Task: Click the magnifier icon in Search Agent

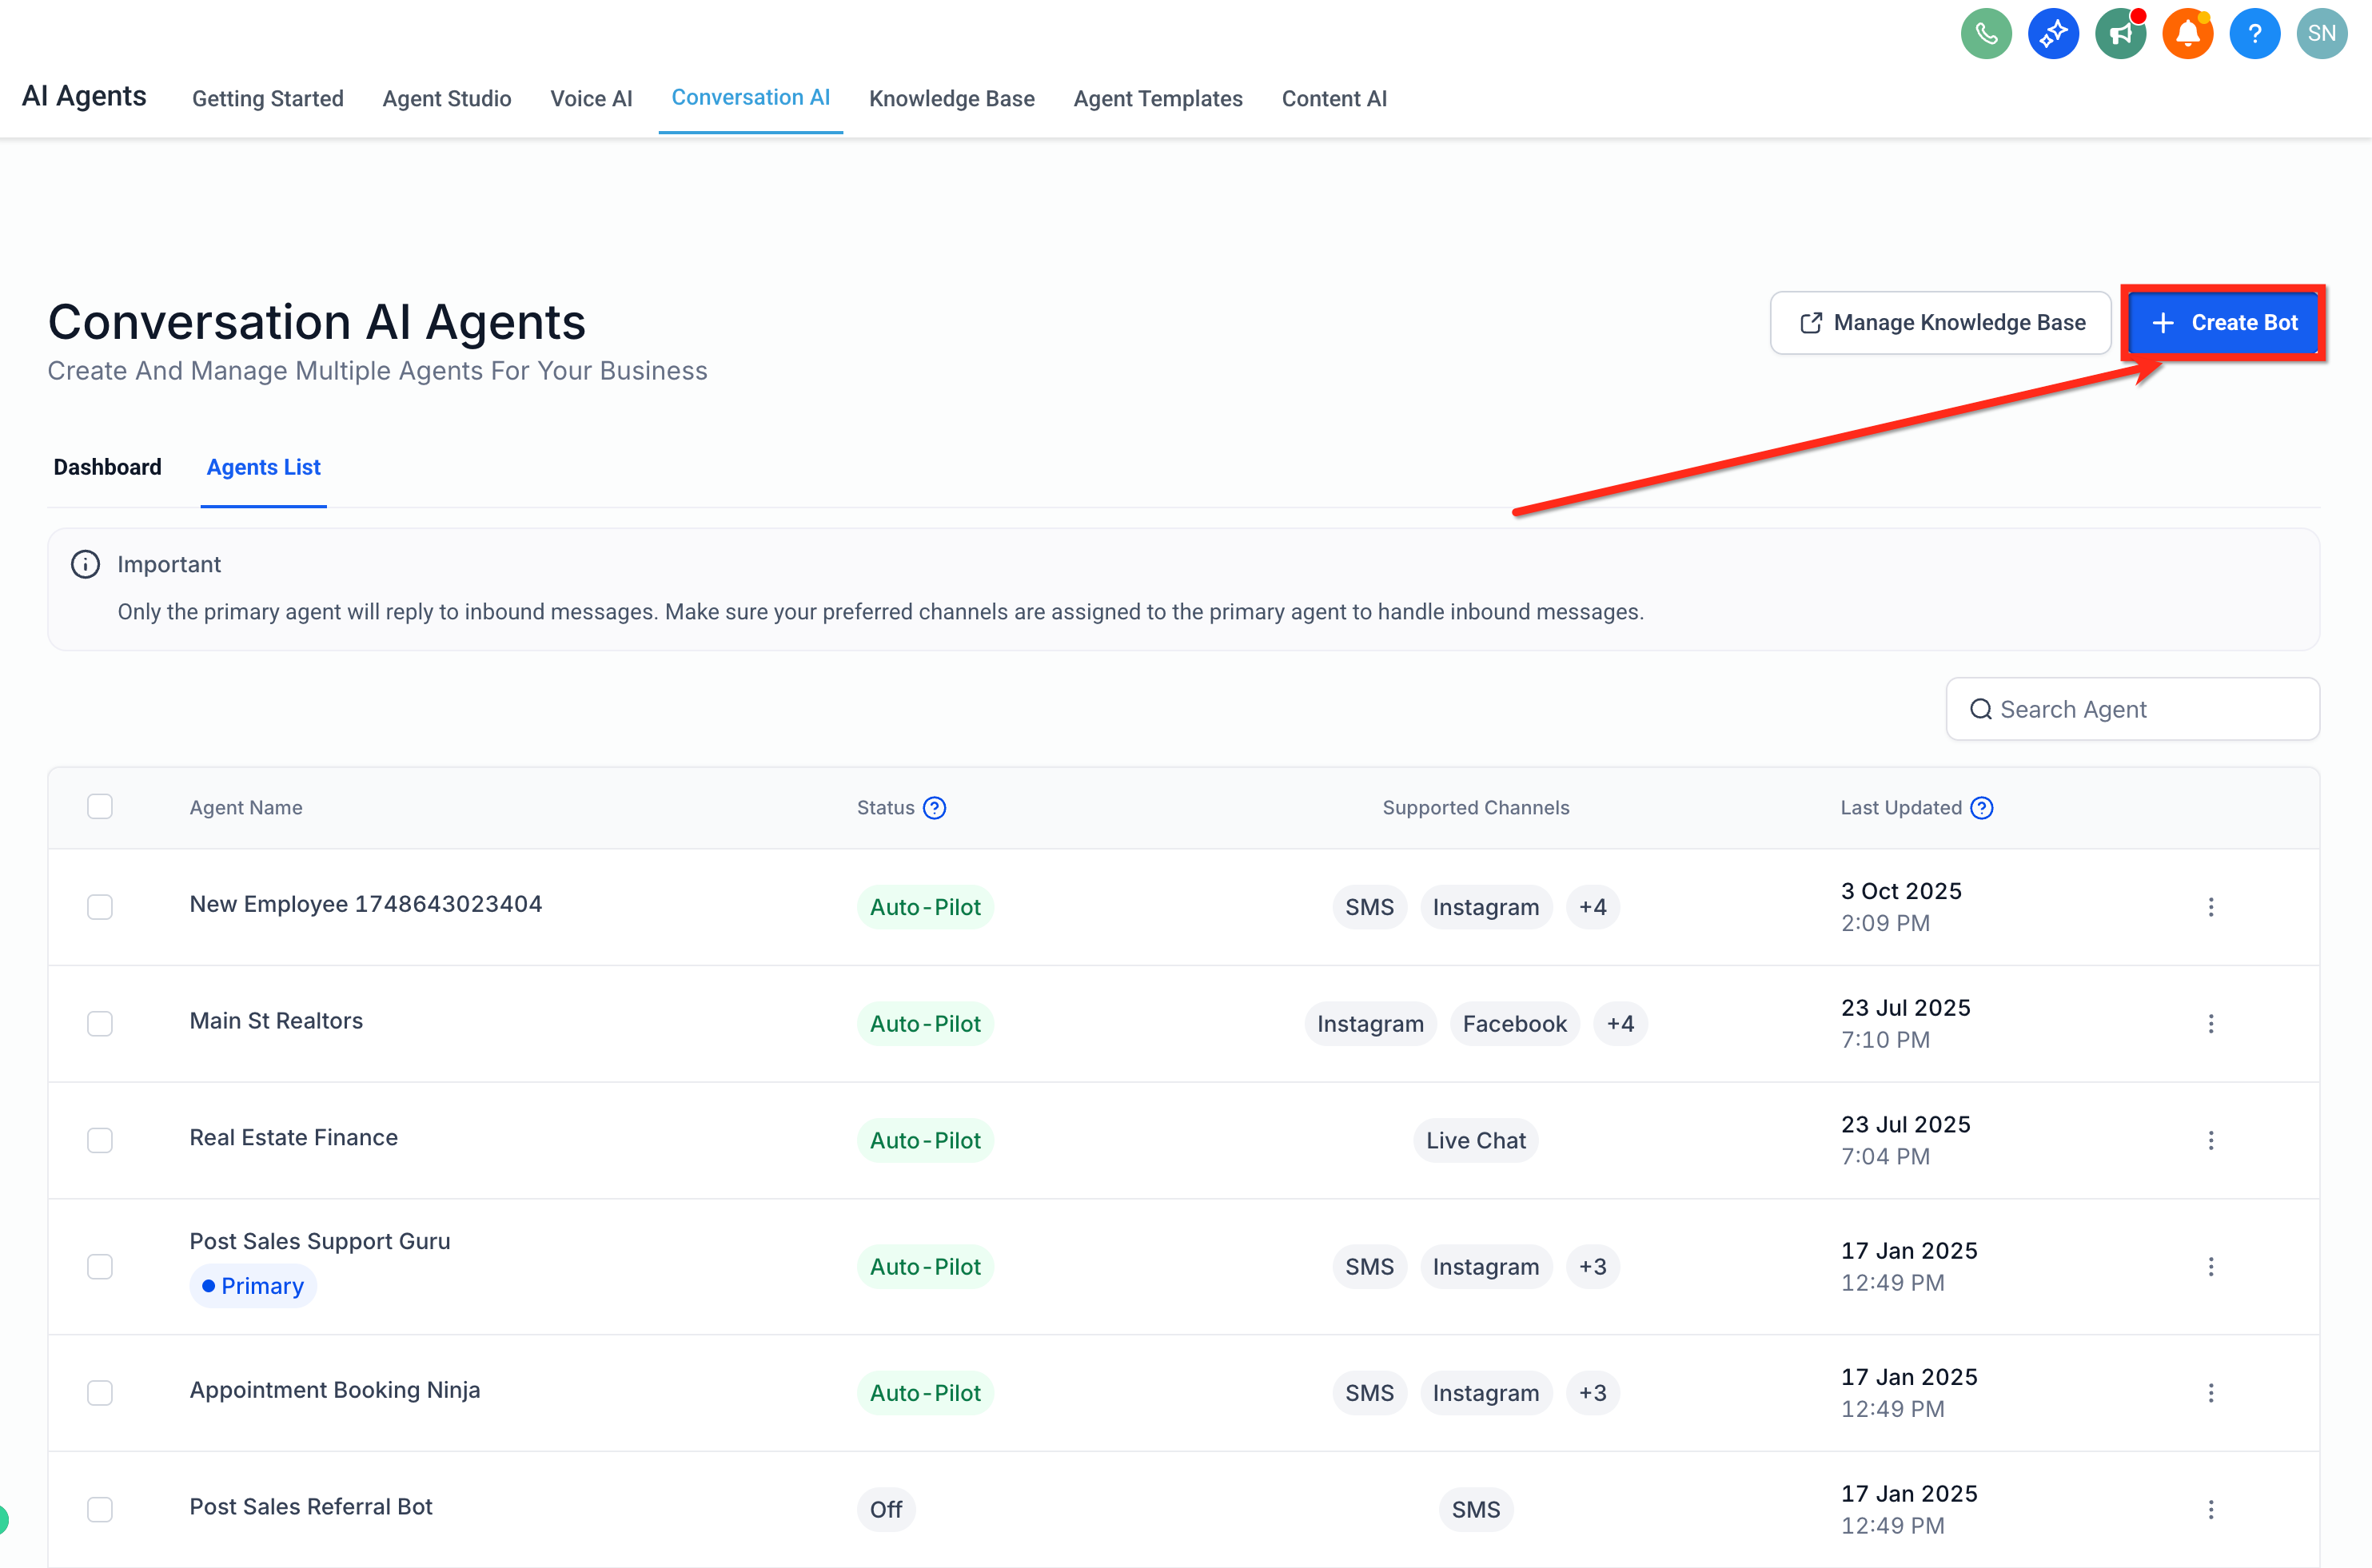Action: pos(1979,709)
